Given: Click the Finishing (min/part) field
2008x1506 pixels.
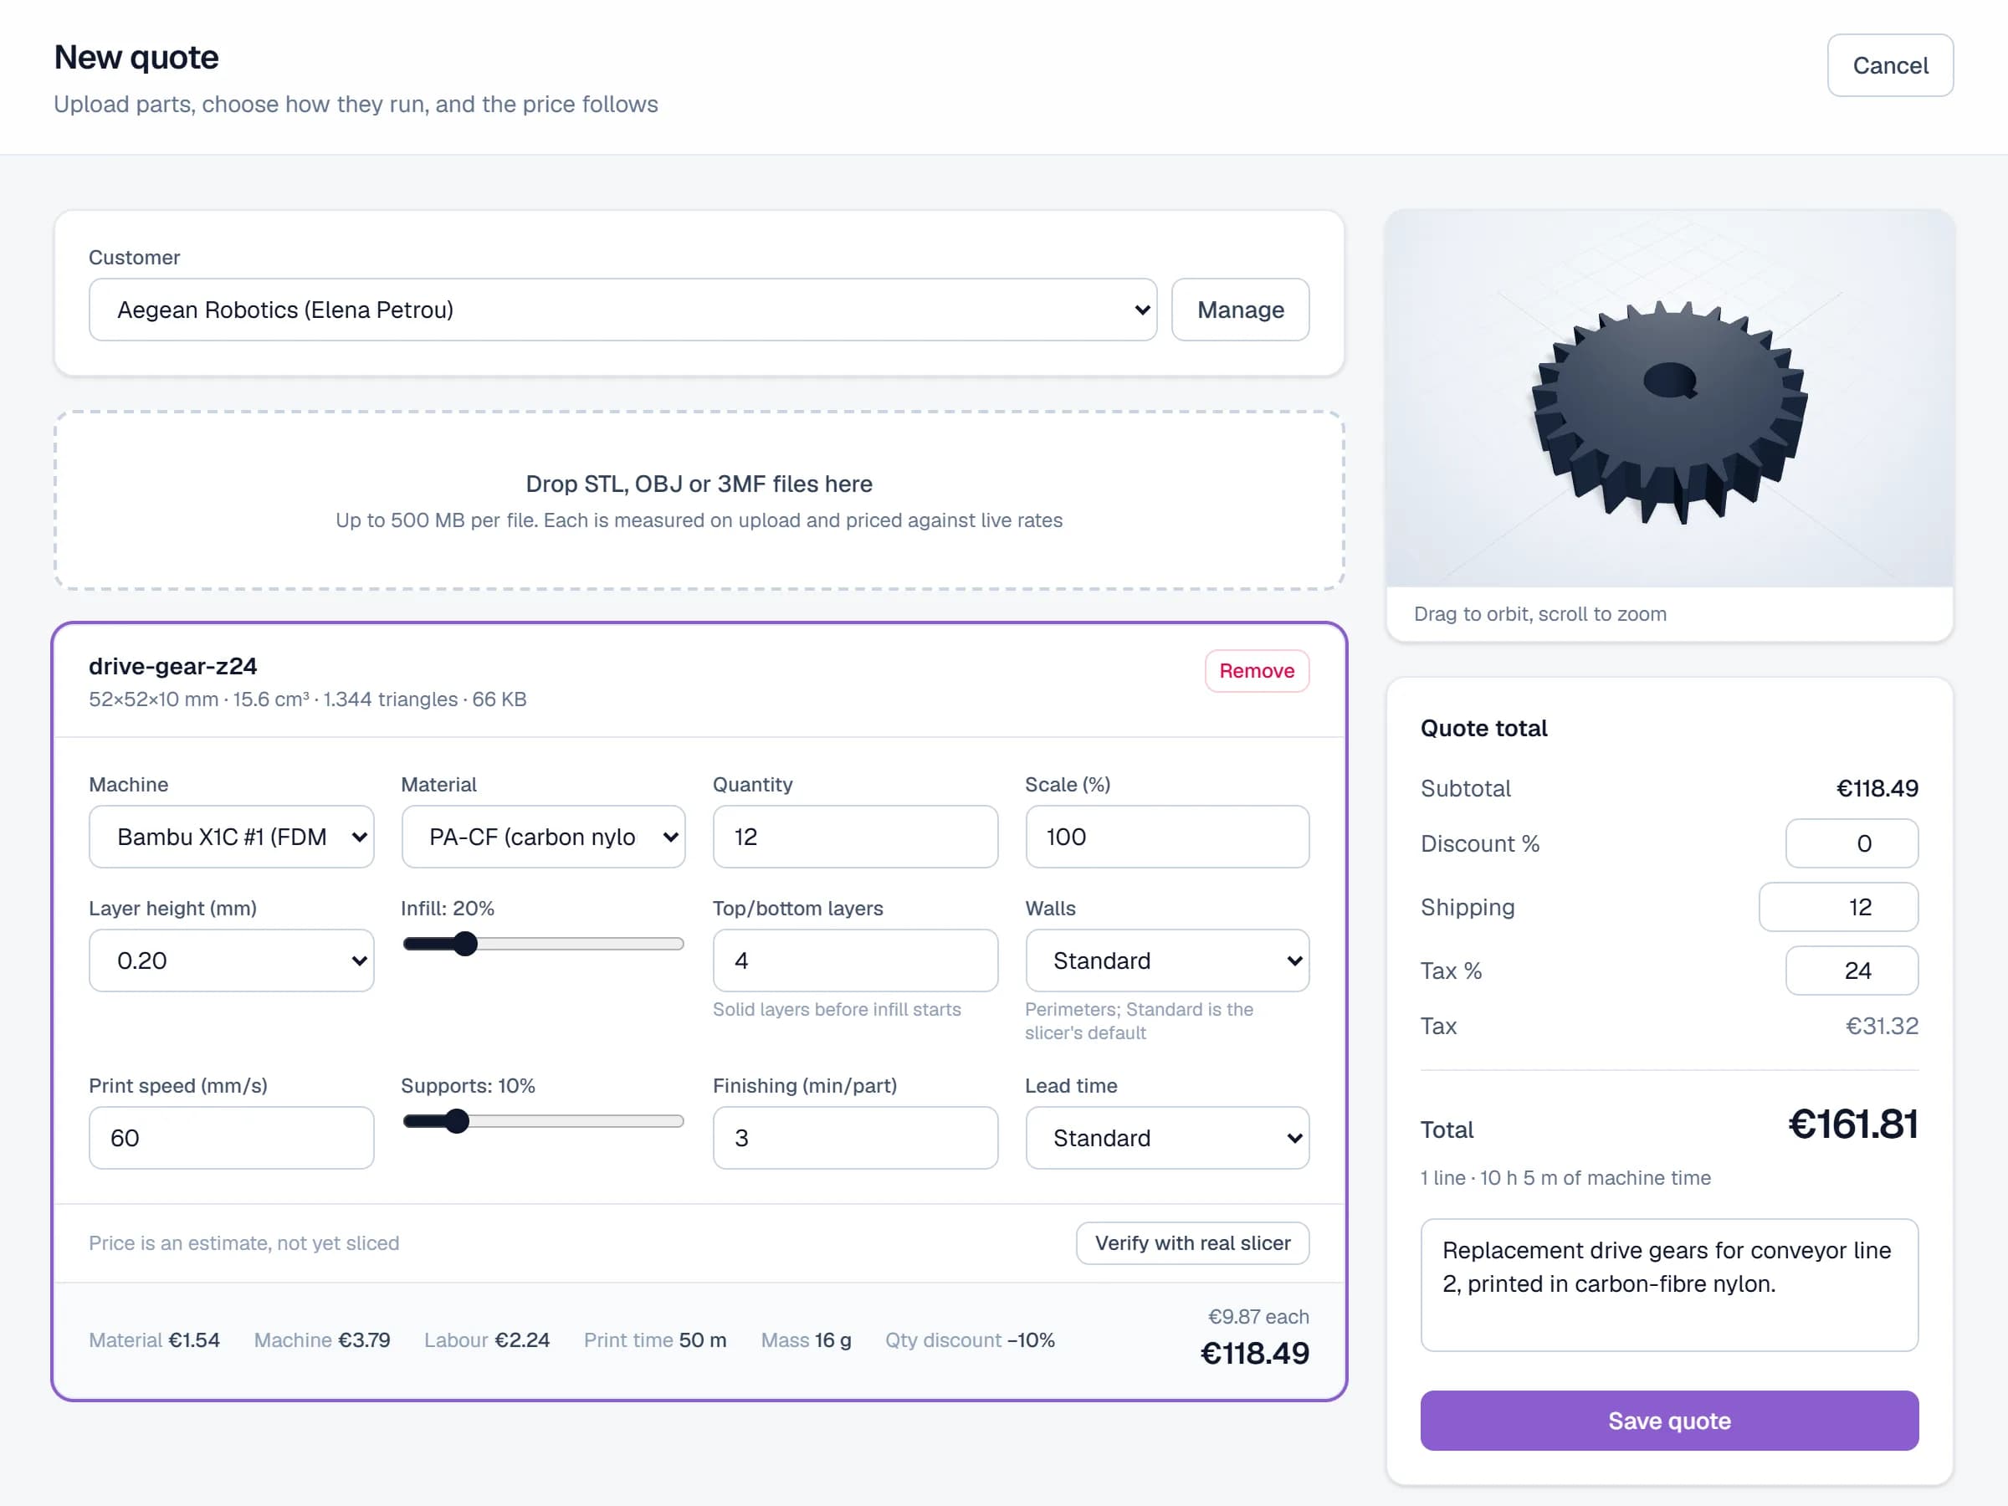Looking at the screenshot, I should pyautogui.click(x=855, y=1137).
